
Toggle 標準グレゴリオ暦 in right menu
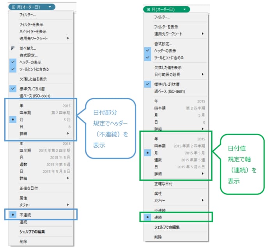pyautogui.click(x=175, y=84)
